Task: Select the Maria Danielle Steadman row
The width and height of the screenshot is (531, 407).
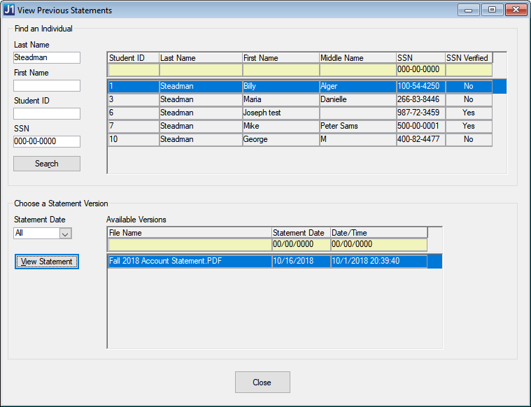Action: click(x=280, y=100)
